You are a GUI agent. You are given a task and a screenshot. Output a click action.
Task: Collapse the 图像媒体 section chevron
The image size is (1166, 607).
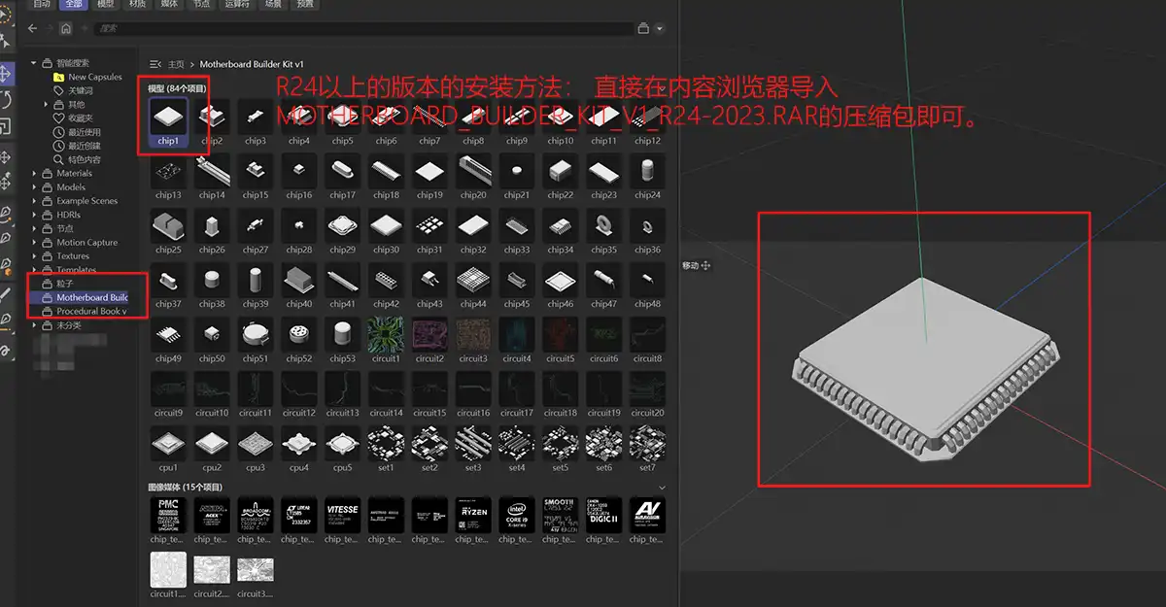tap(663, 487)
